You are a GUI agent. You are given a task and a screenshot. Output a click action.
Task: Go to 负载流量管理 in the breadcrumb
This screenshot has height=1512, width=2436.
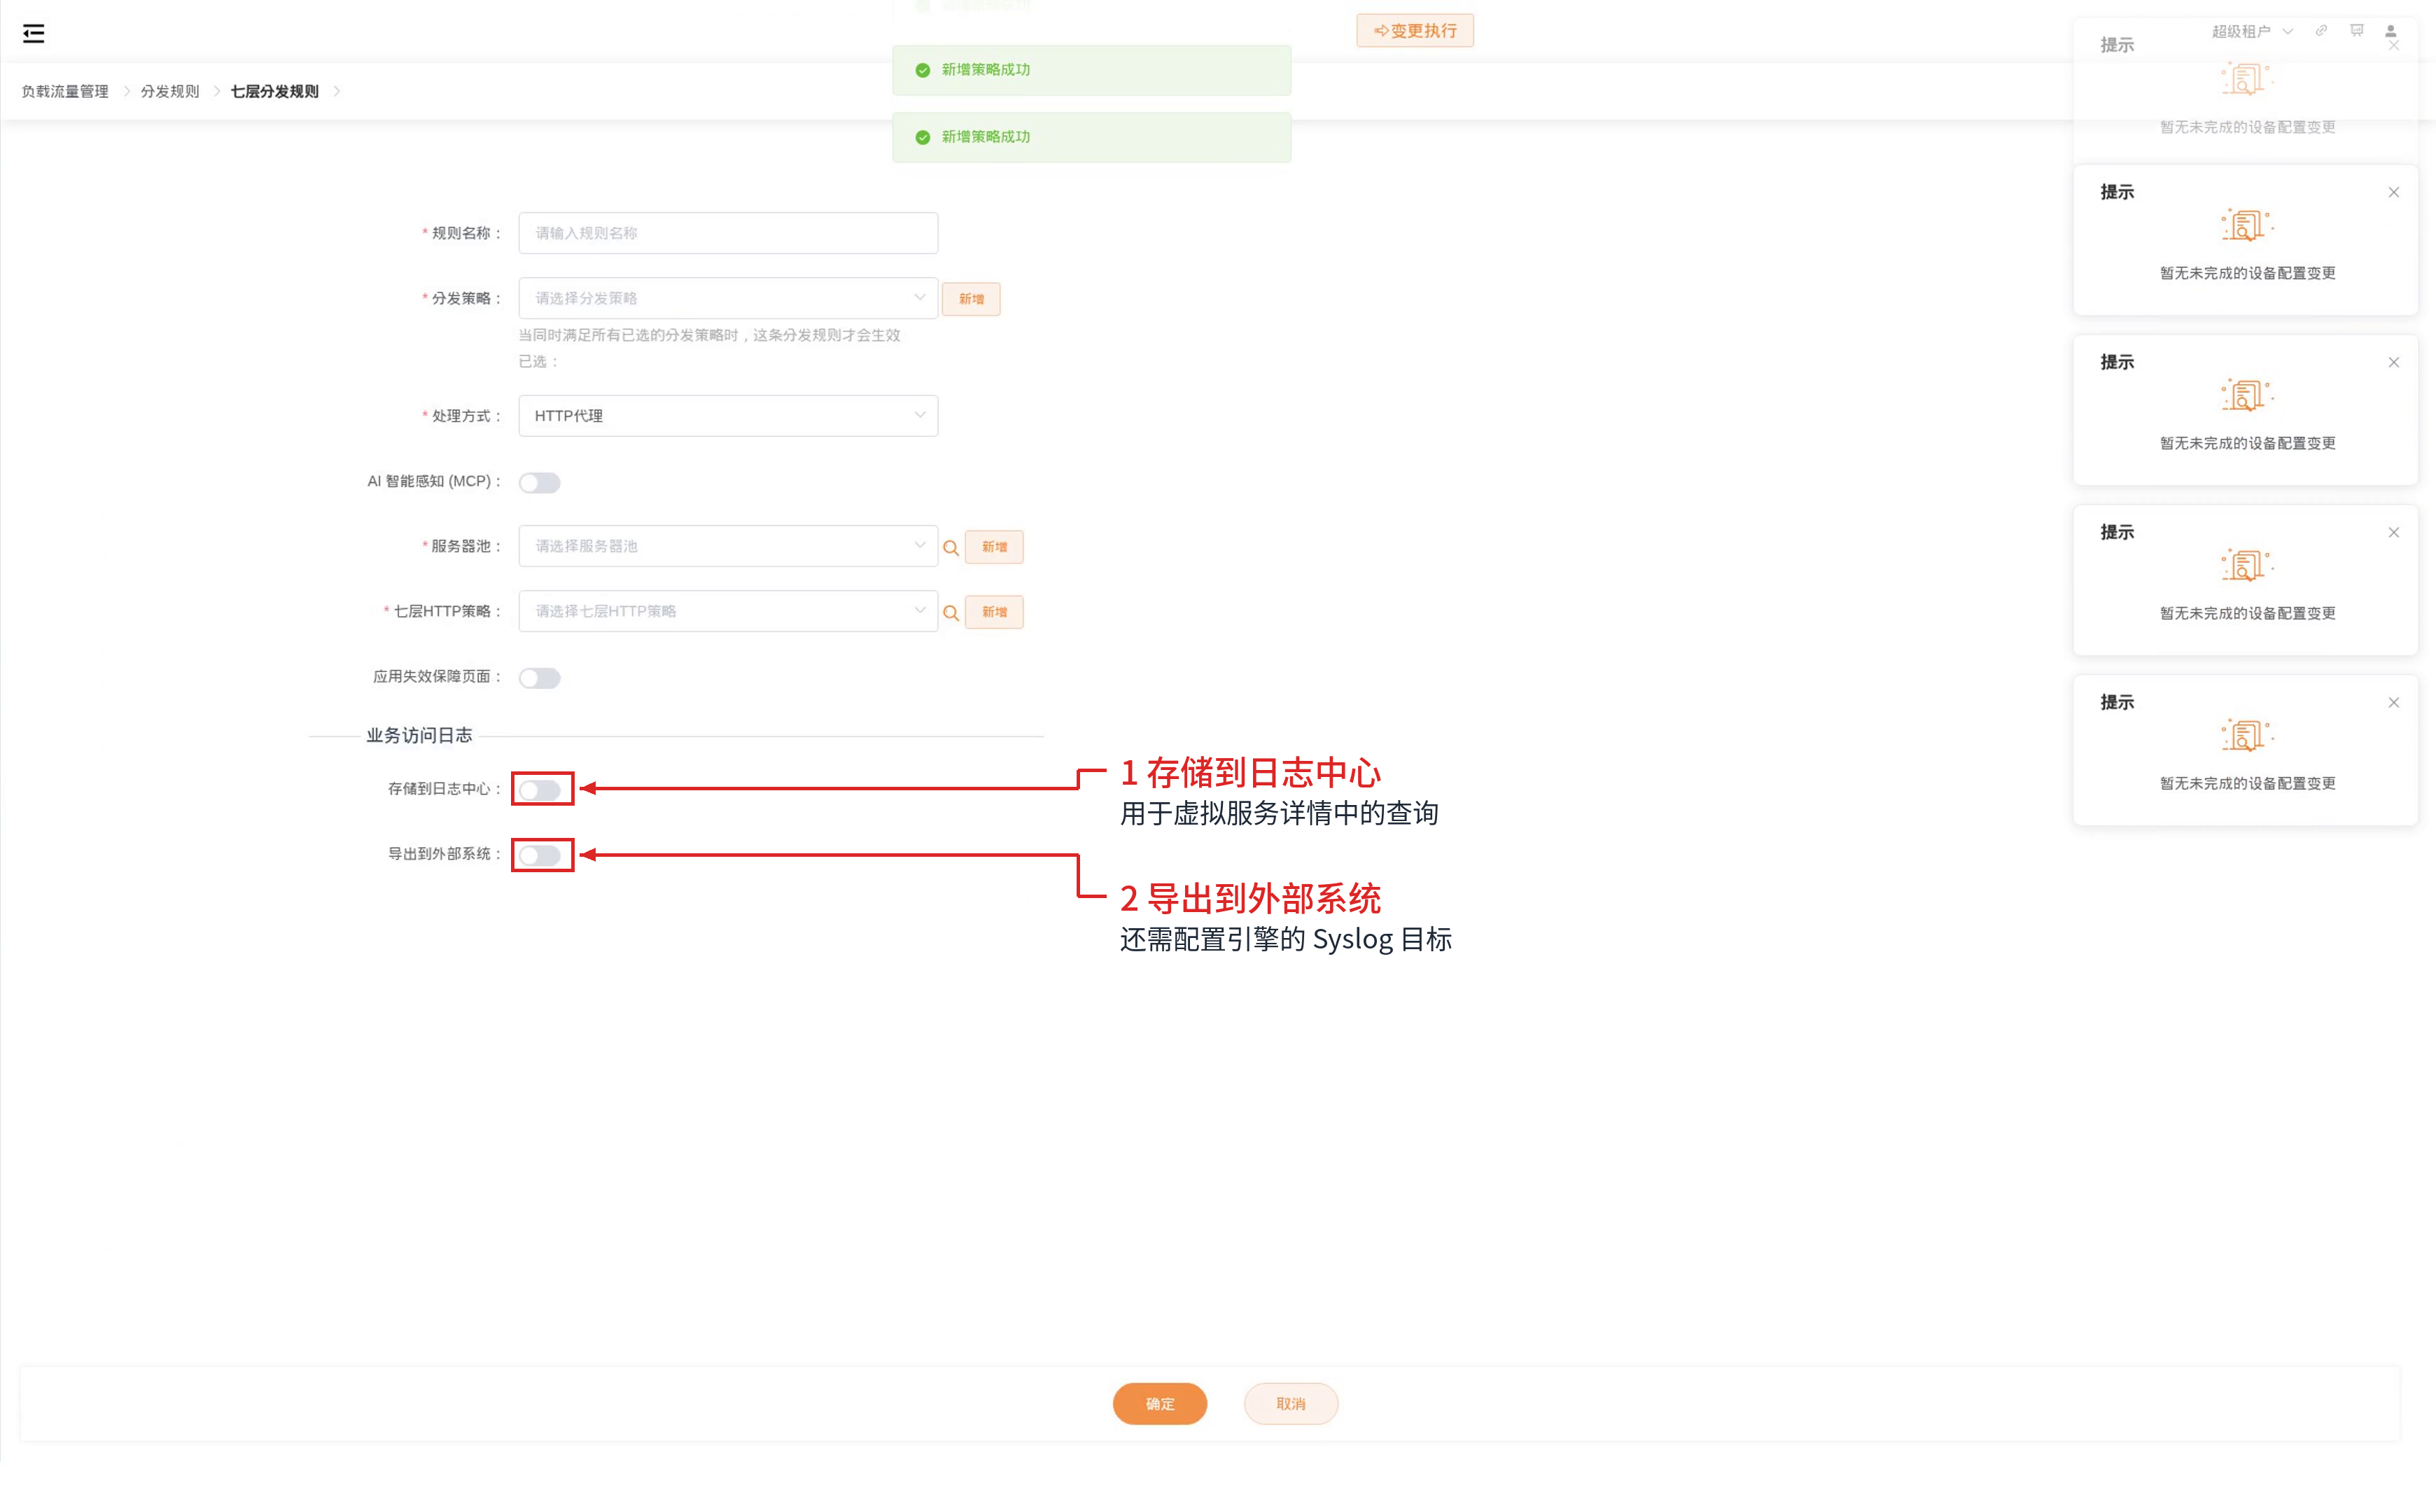coord(65,91)
